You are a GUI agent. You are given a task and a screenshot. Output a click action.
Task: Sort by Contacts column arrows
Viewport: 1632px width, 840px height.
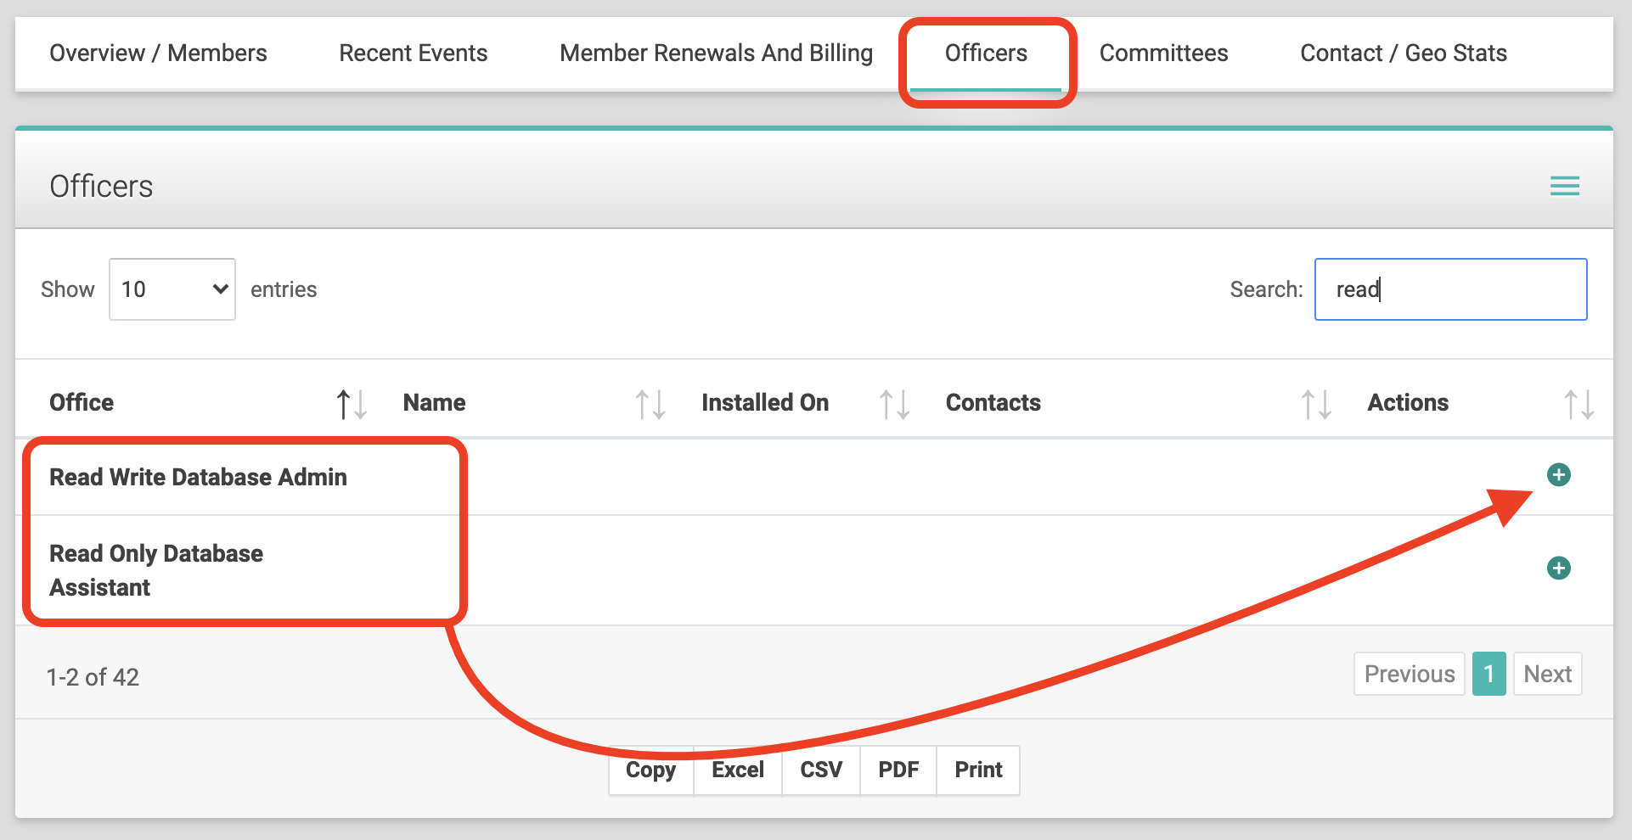coord(1316,404)
